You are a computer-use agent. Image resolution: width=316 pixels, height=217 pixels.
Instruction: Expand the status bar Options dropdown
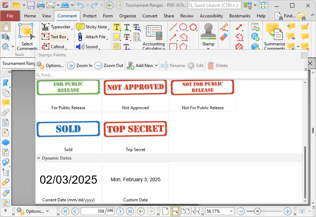pos(47,211)
